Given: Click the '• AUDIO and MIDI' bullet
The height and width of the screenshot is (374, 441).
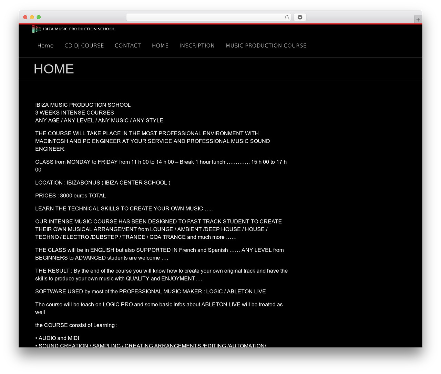Looking at the screenshot, I should [57, 338].
